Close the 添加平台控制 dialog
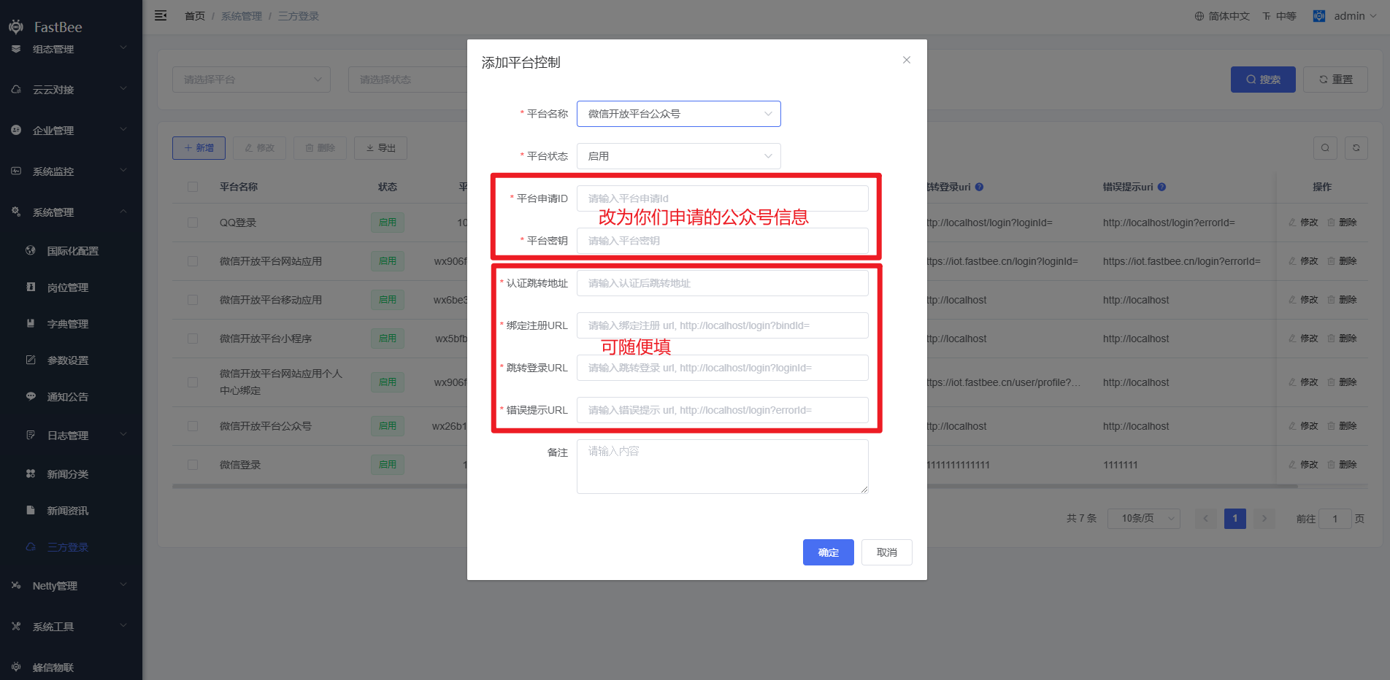The image size is (1390, 680). pyautogui.click(x=907, y=60)
